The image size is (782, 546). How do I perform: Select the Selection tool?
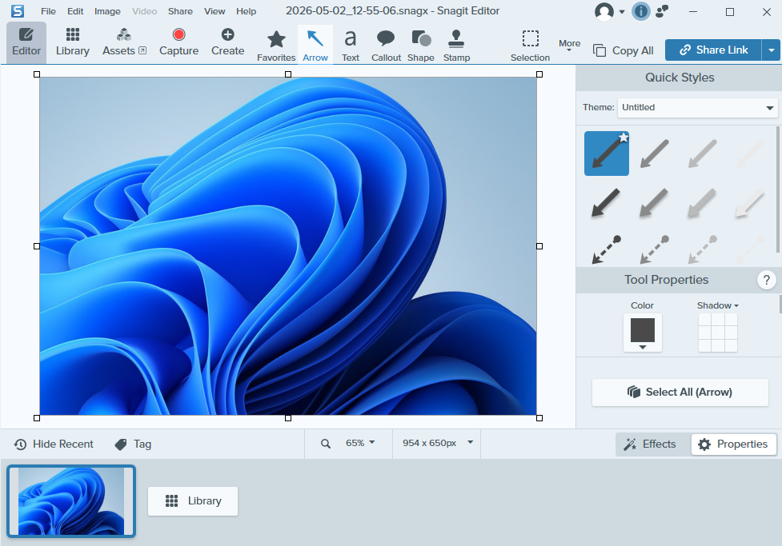point(530,46)
